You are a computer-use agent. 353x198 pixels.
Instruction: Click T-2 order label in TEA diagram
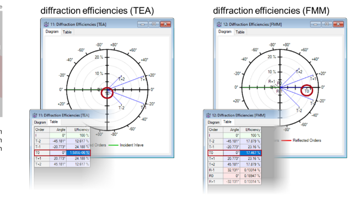121,108
